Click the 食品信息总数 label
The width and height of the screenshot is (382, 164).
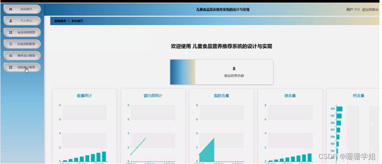coord(234,76)
